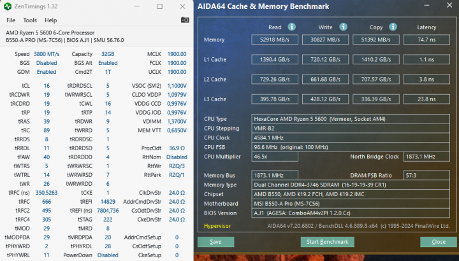The width and height of the screenshot is (459, 261).
Task: Minimize the ZenTimings window
Action: coord(136,6)
